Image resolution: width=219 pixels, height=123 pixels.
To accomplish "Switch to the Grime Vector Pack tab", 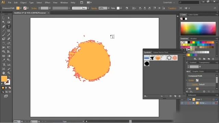I will pyautogui.click(x=160, y=52).
